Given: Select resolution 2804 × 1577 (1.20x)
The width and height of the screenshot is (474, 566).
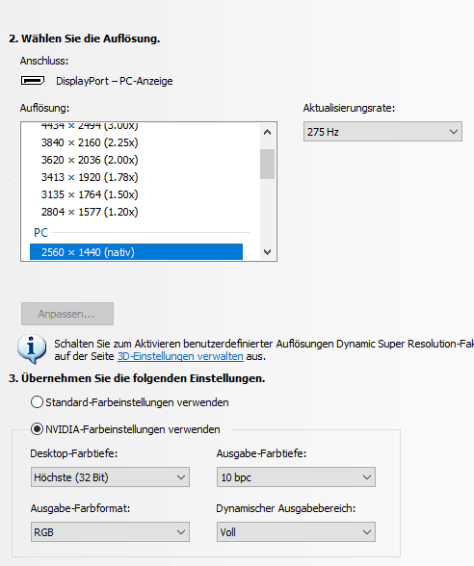Looking at the screenshot, I should 90,212.
